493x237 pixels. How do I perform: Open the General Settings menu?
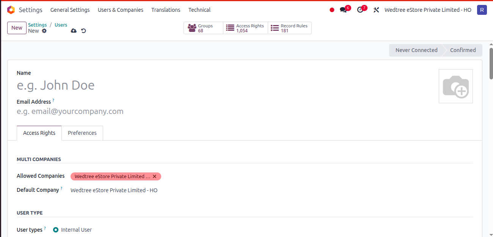click(70, 10)
